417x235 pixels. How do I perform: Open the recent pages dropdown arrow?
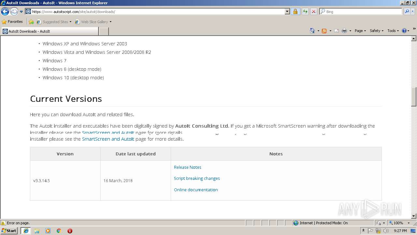click(21, 12)
